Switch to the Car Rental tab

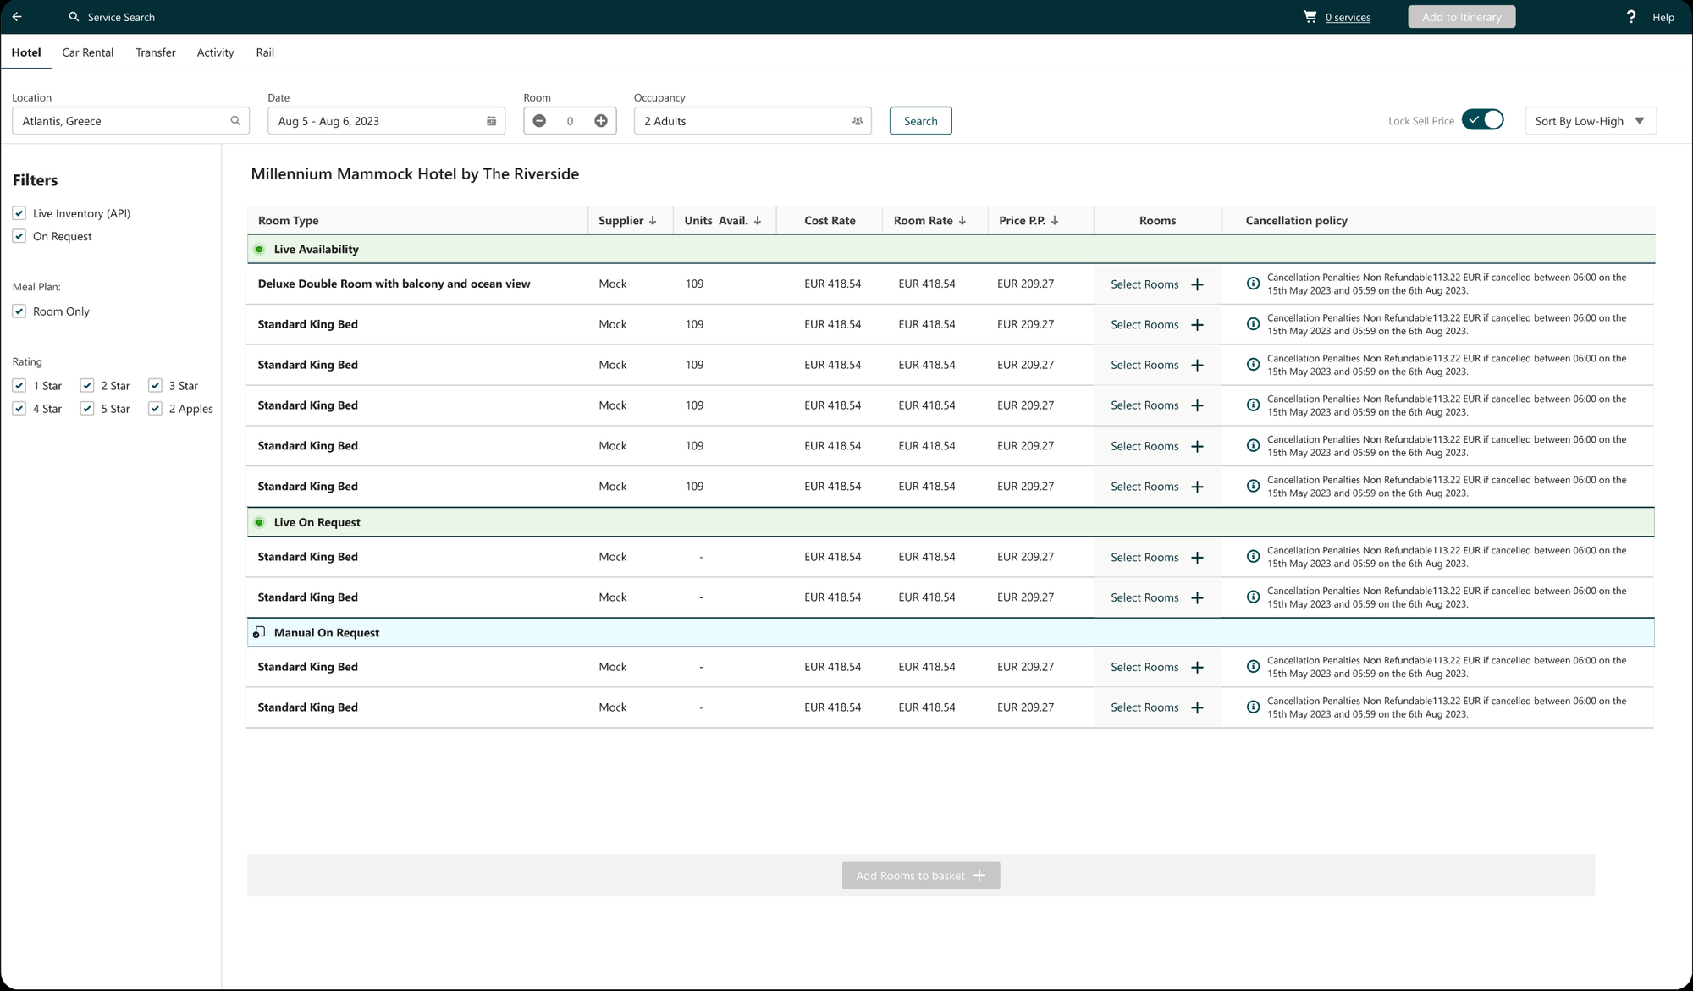(x=87, y=52)
